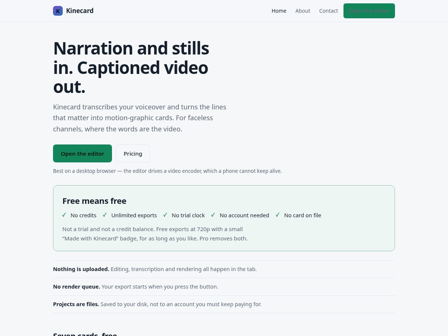The image size is (448, 336).
Task: Open the Kinecard brand name link
Action: [80, 11]
